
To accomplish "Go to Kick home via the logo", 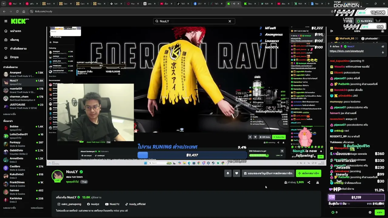I will pyautogui.click(x=20, y=21).
